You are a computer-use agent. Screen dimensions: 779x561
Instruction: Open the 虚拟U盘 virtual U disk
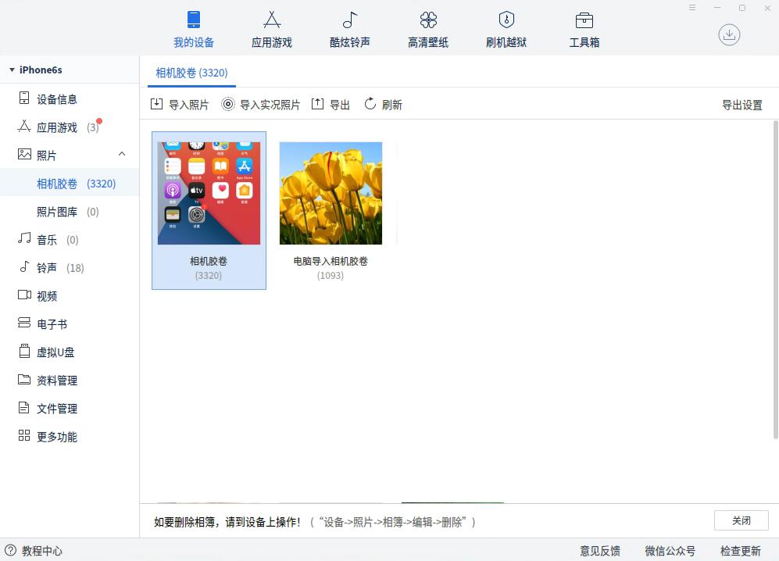54,352
